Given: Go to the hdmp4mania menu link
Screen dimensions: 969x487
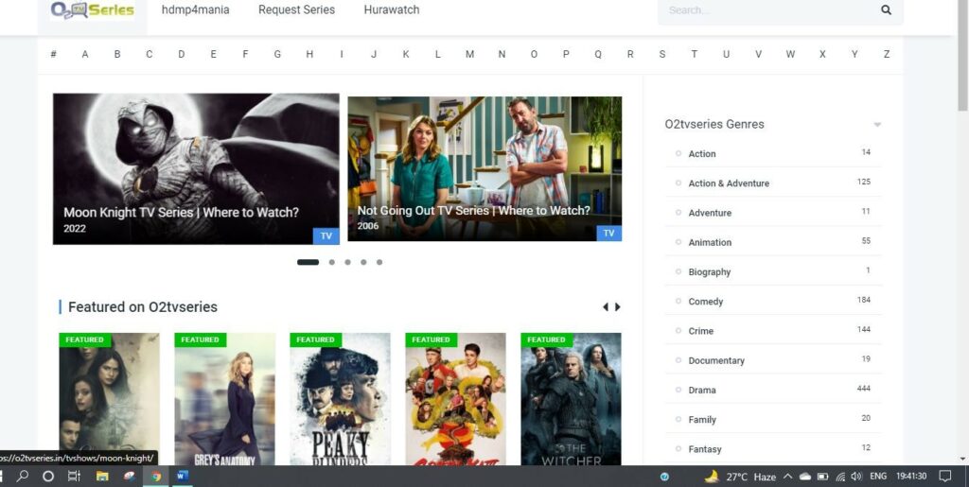Looking at the screenshot, I should (195, 10).
